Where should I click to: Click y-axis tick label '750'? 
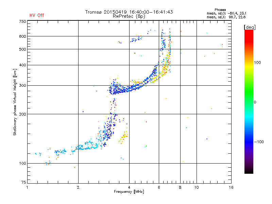[22, 21]
